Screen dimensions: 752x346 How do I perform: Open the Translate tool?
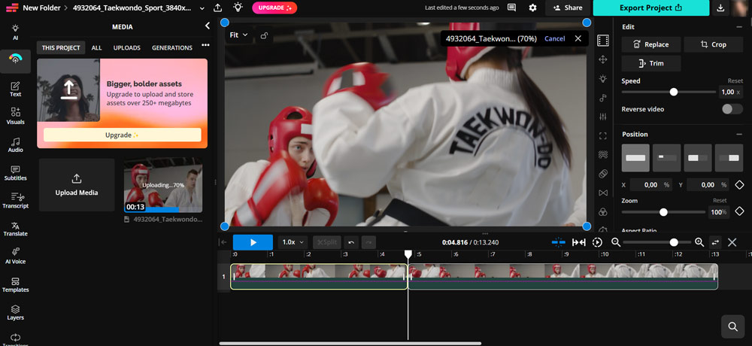tap(15, 229)
